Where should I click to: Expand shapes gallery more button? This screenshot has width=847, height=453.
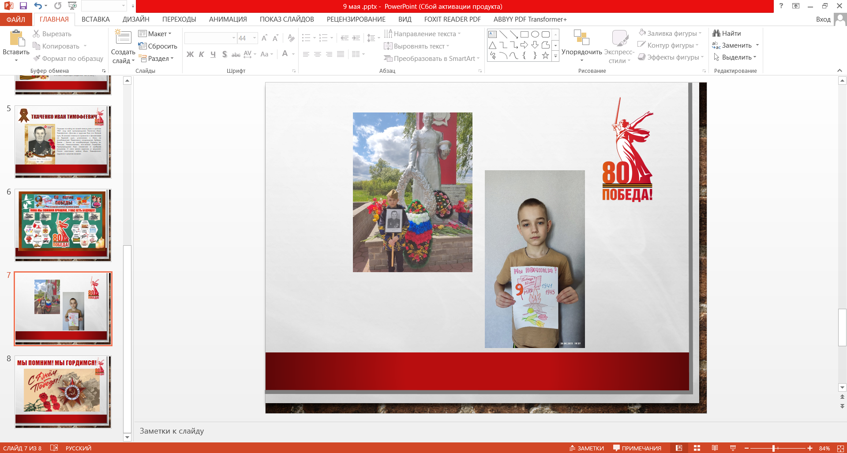[555, 56]
